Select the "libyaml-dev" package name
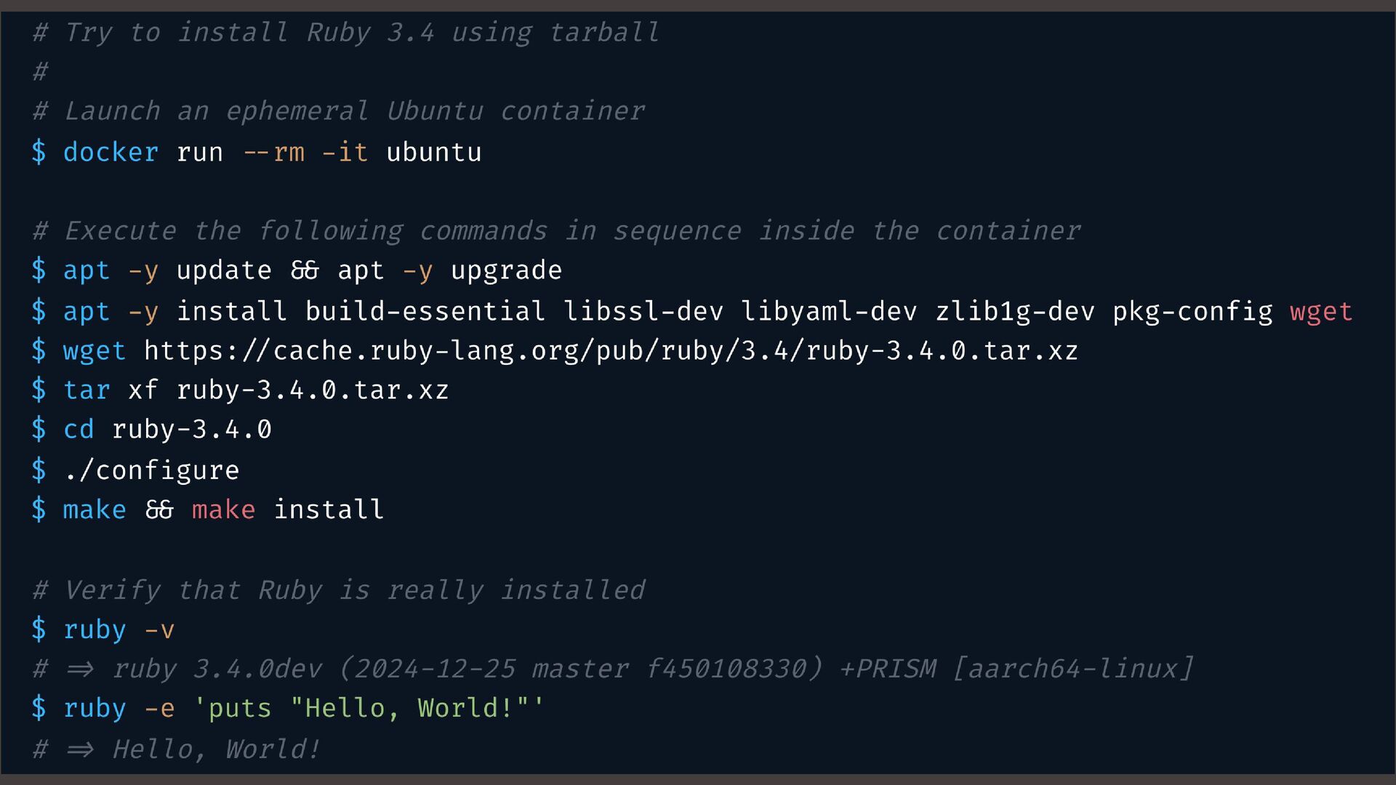The image size is (1396, 785). [x=829, y=311]
